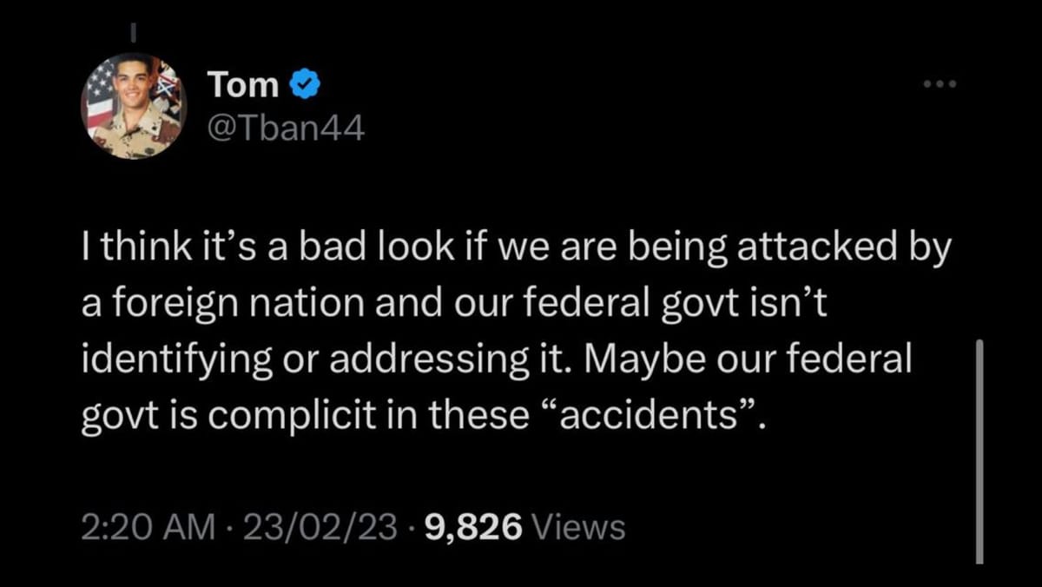Click the vertical scrollbar on the right
The width and height of the screenshot is (1042, 587).
979,452
